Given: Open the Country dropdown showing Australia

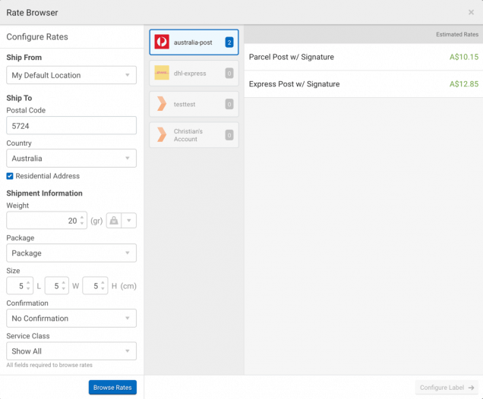Looking at the screenshot, I should 71,158.
